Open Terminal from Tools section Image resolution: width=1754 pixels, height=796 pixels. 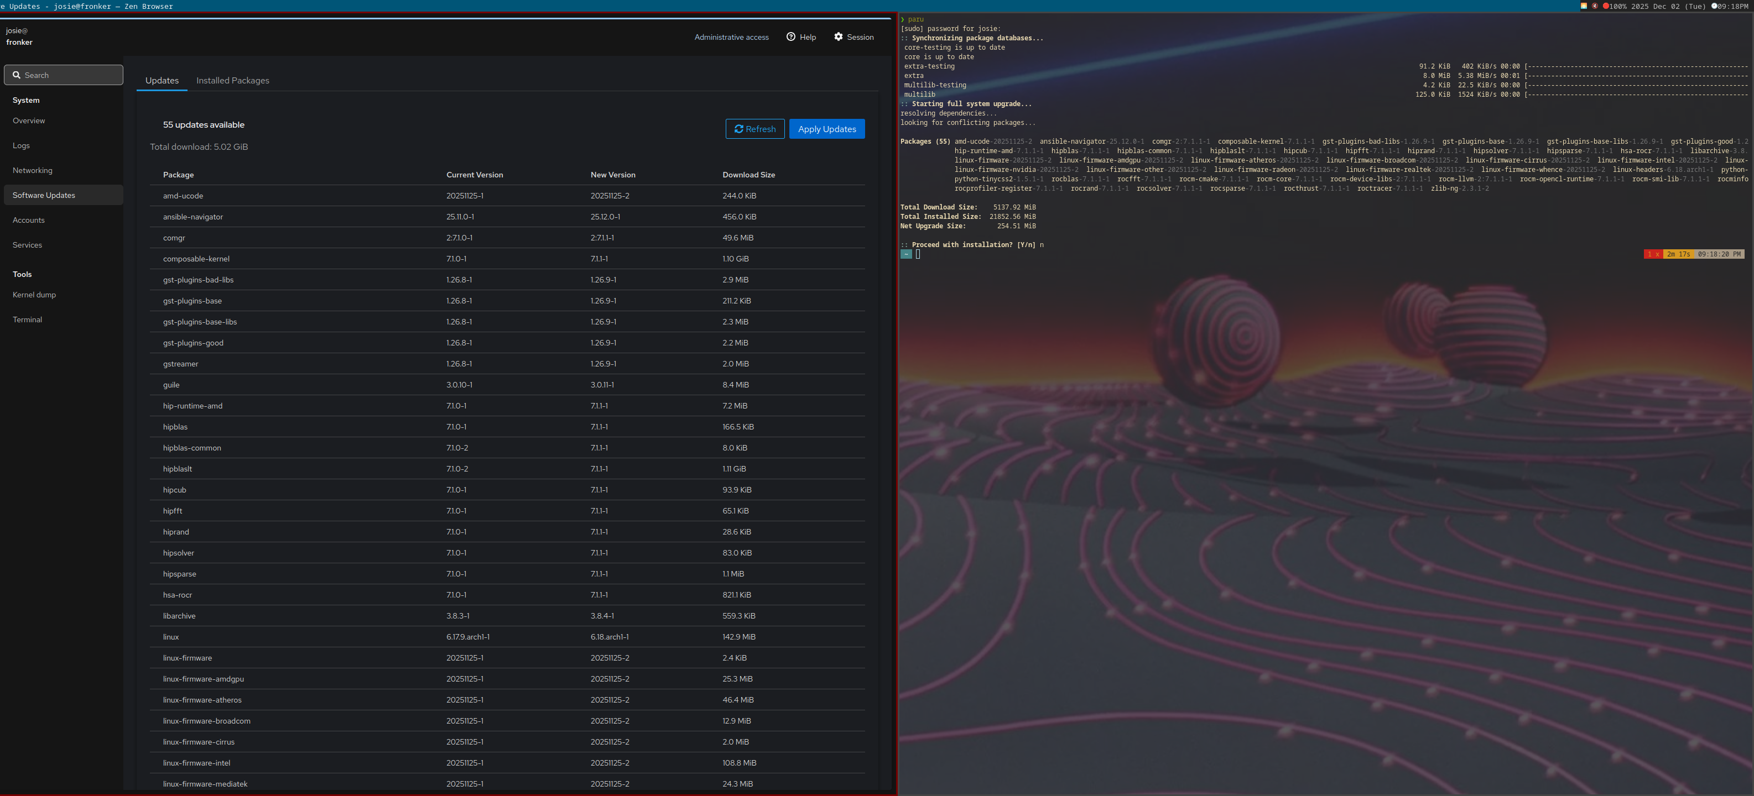click(x=27, y=320)
